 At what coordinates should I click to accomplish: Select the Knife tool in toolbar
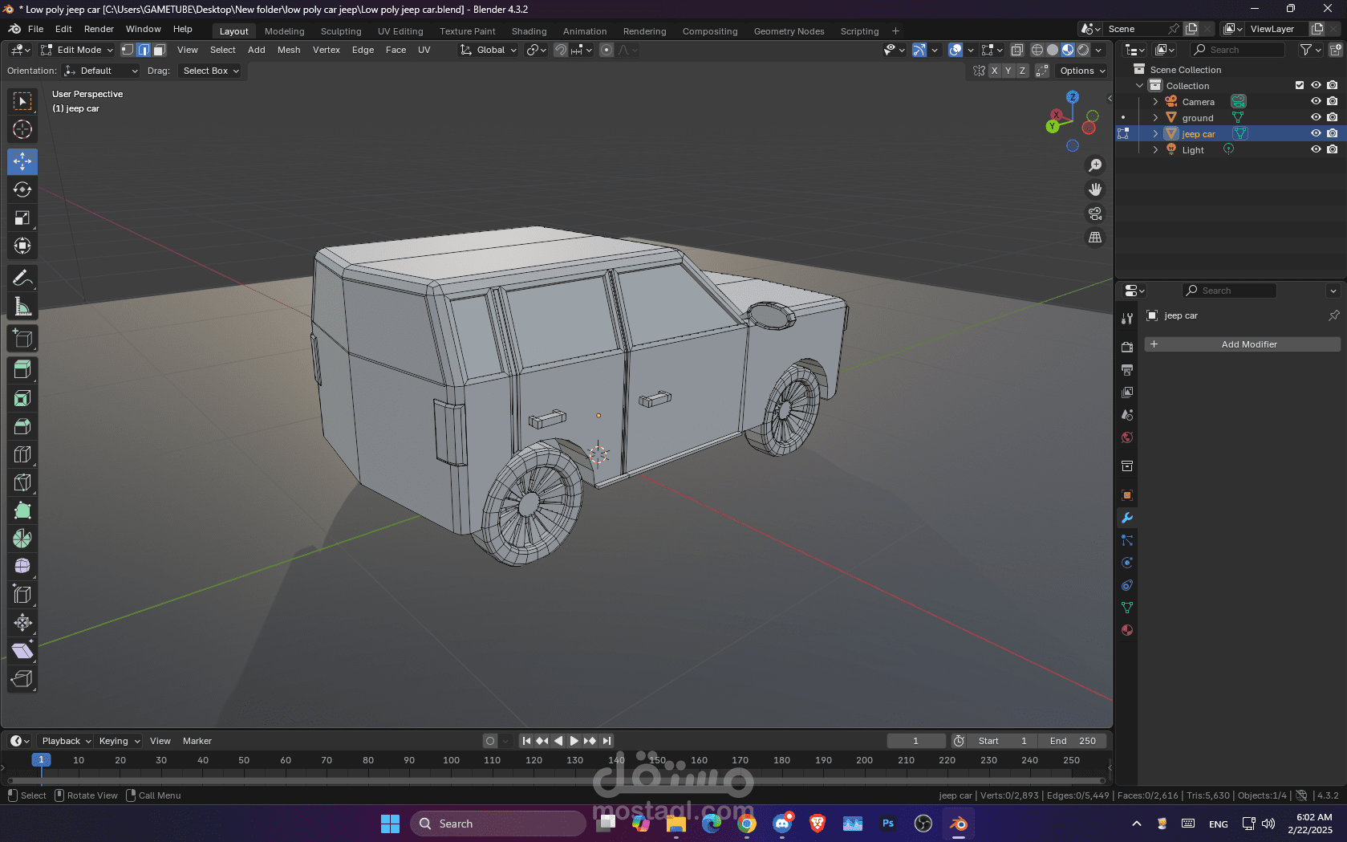pyautogui.click(x=22, y=482)
